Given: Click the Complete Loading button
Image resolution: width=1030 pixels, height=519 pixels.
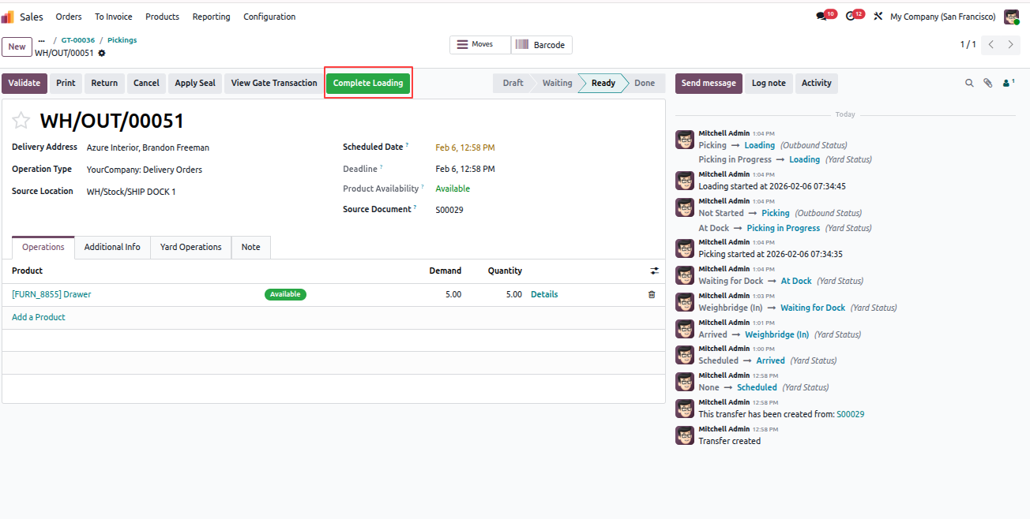Looking at the screenshot, I should click(x=368, y=83).
